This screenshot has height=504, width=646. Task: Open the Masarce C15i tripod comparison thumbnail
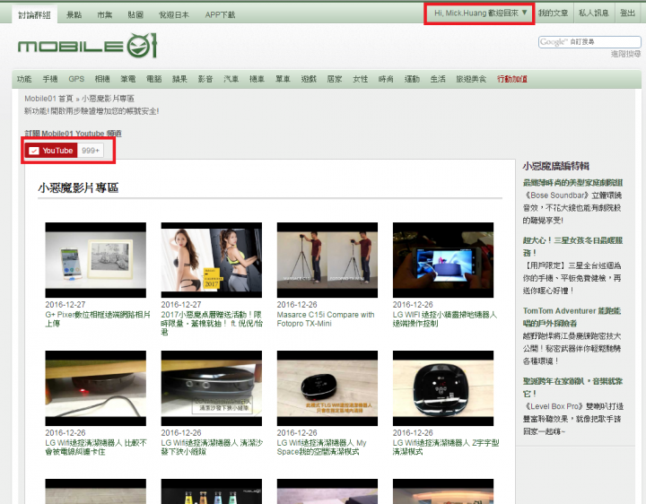327,260
